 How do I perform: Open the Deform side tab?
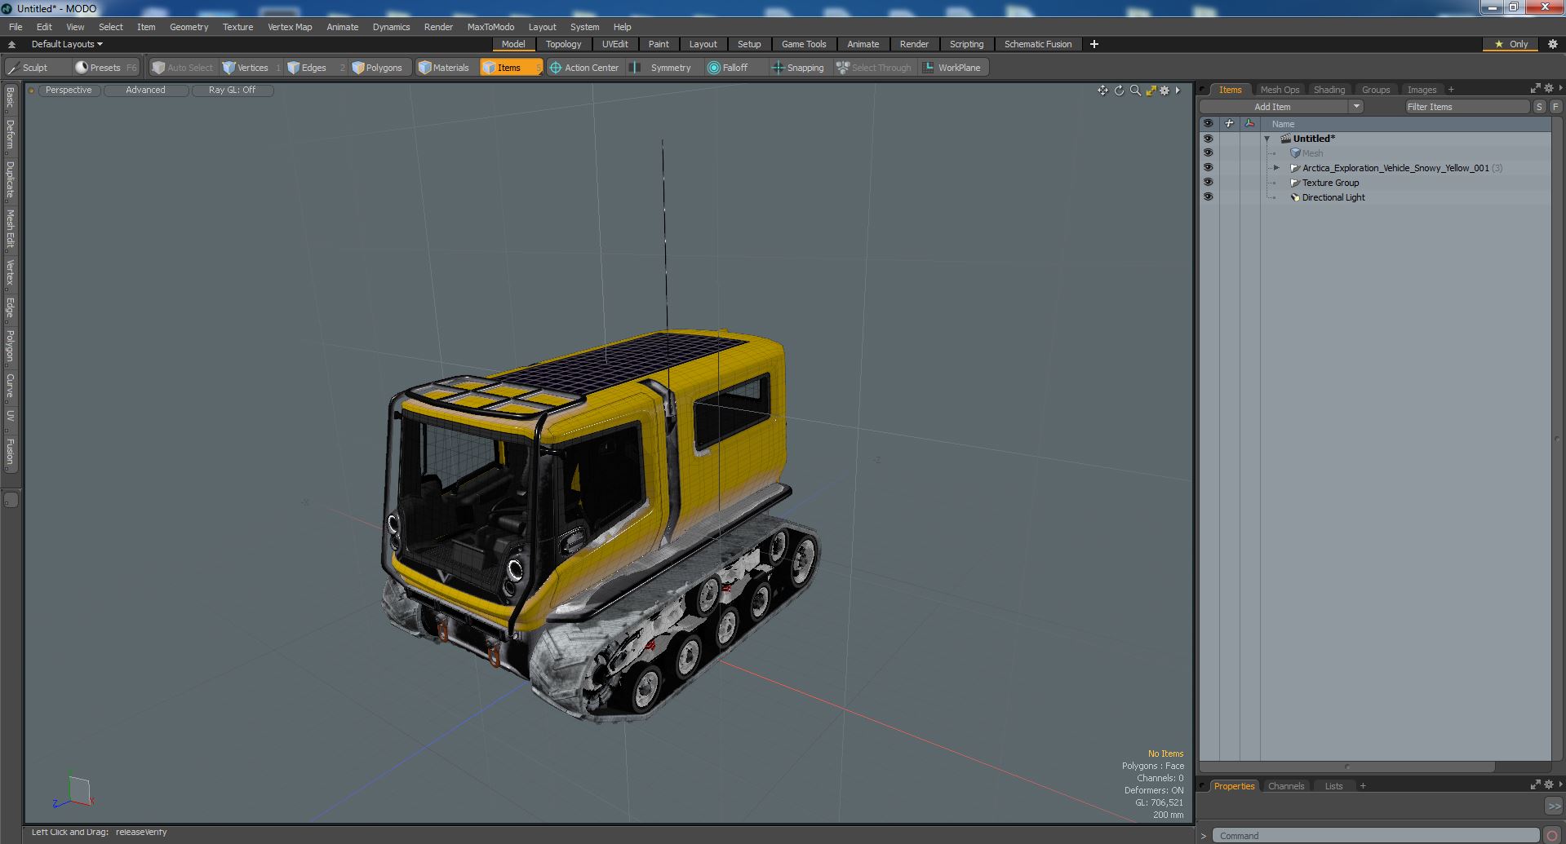(x=11, y=135)
